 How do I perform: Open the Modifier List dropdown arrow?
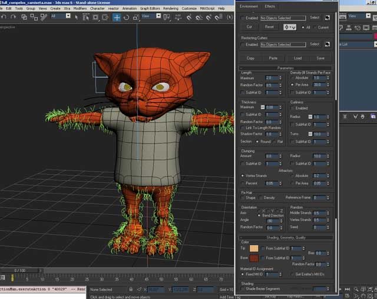coord(375,44)
